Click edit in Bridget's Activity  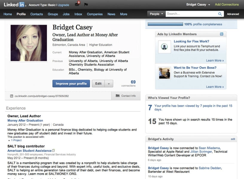click(233, 139)
